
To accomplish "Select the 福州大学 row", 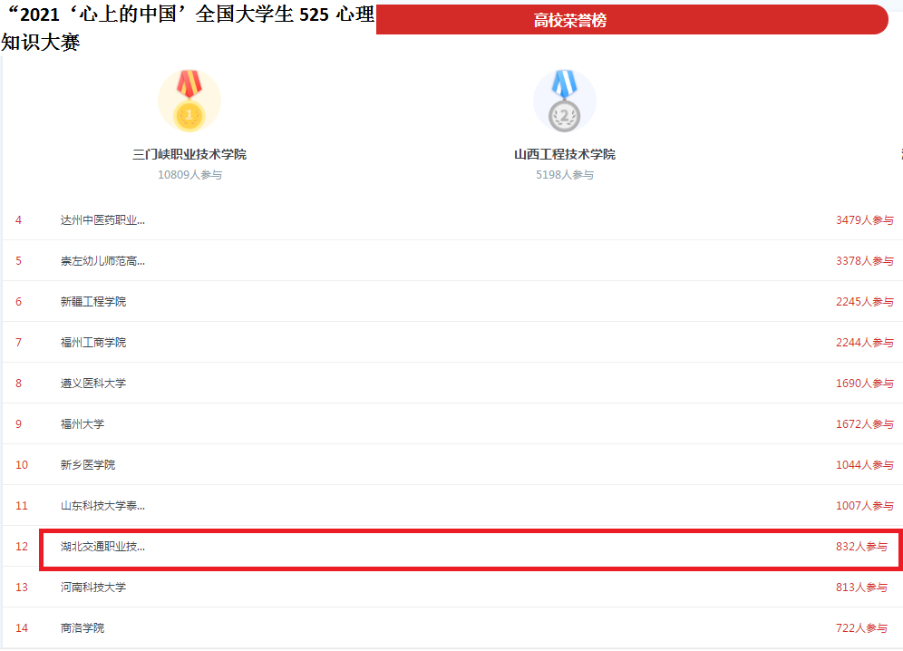I will pos(452,424).
